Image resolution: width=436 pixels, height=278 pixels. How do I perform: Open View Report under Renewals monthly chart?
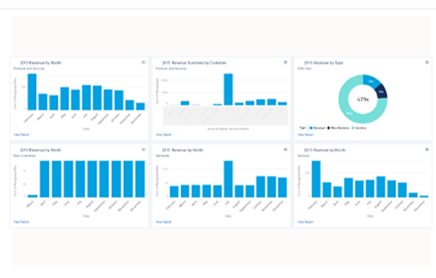163,222
